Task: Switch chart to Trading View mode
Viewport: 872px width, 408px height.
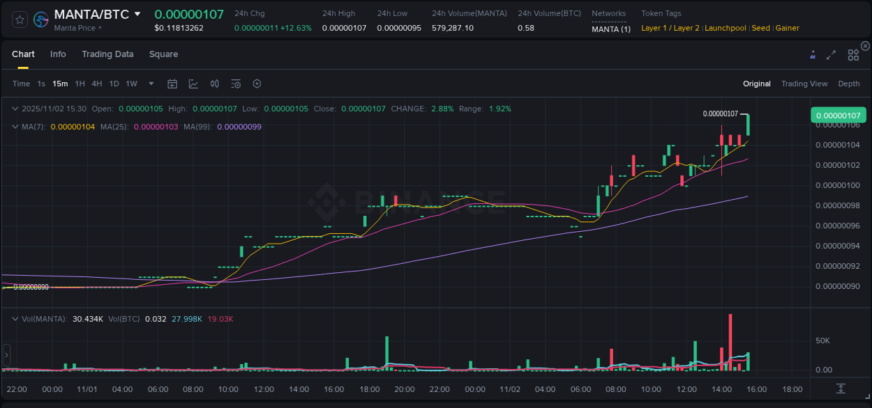Action: pyautogui.click(x=804, y=84)
